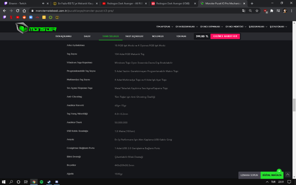Open the uBlock Origin extension
Screen dimensions: 296x185
coord(265,11)
